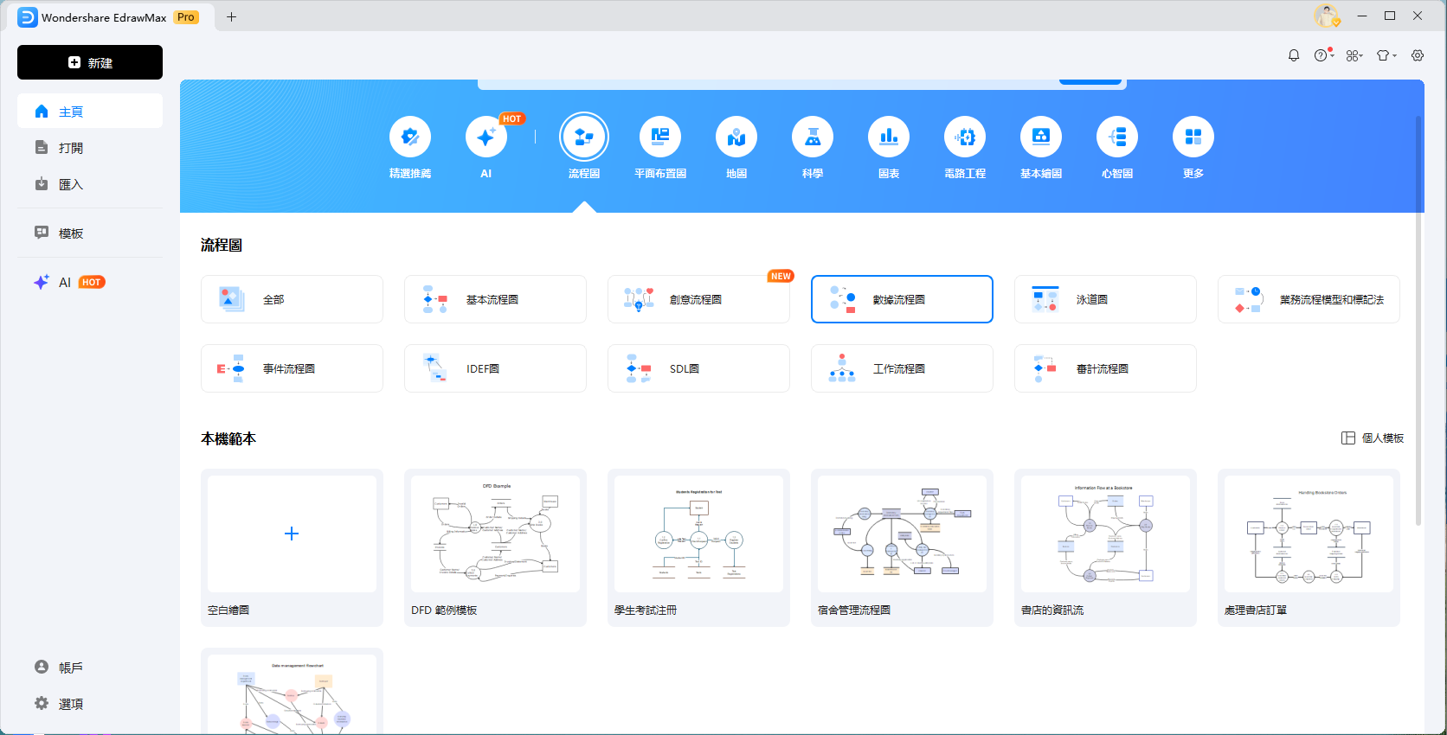This screenshot has width=1447, height=735.
Task: Click the 新建 button
Action: (90, 62)
